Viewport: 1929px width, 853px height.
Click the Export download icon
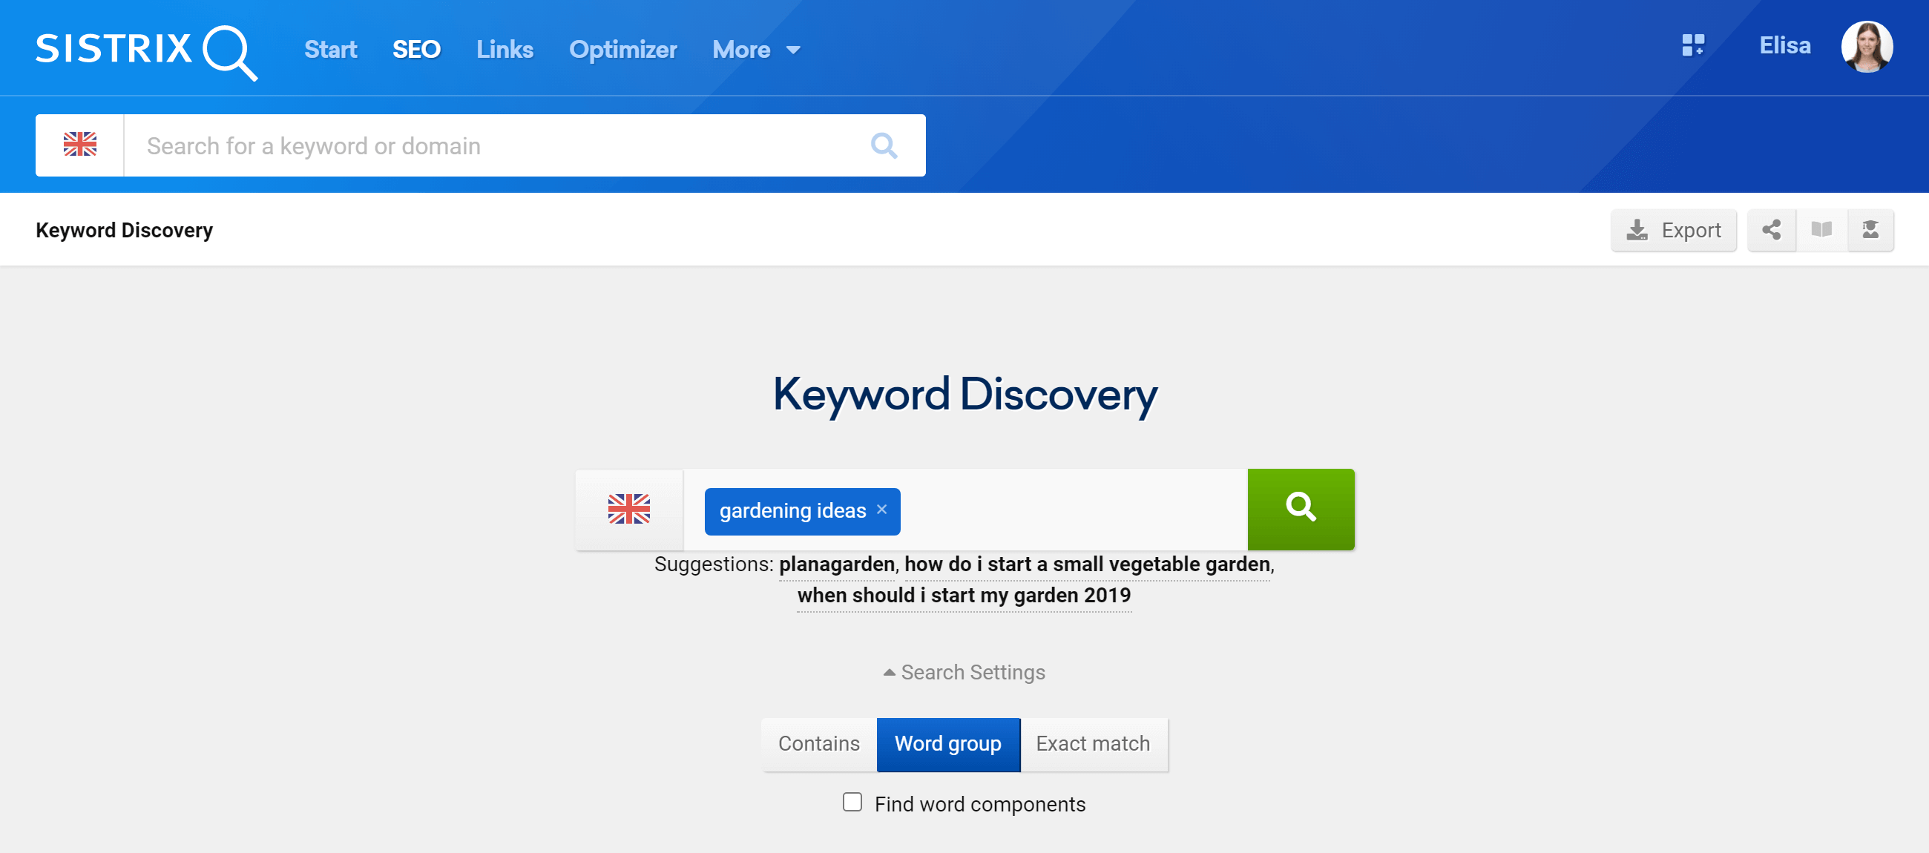(1637, 231)
